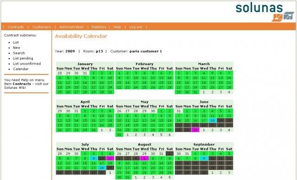This screenshot has width=297, height=180.
Task: Click September 1 in the calendar
Action: click(195, 153)
